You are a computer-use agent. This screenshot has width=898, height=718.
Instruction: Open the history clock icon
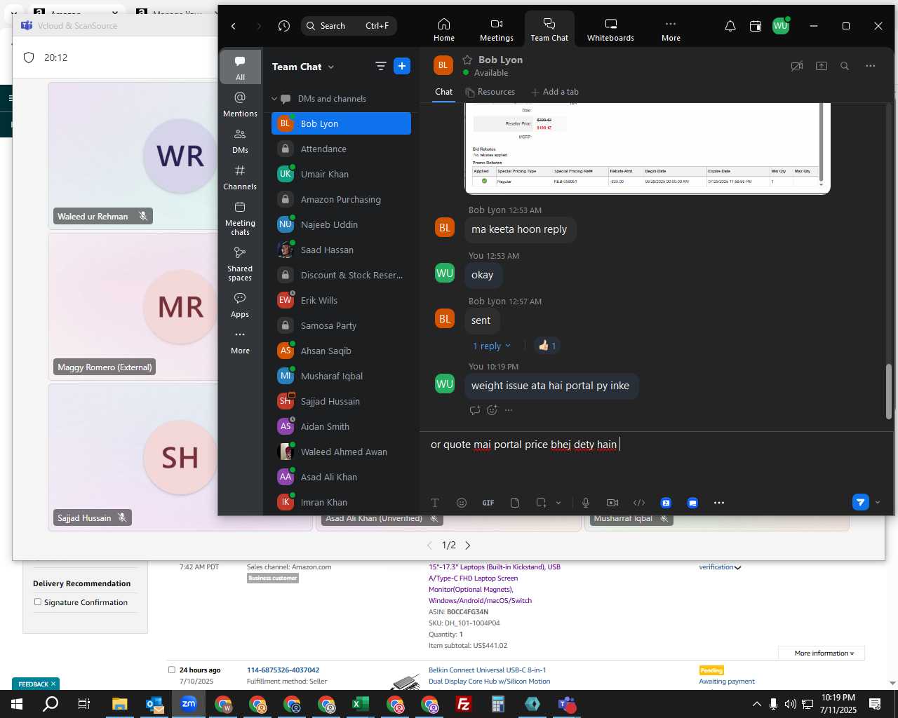(x=284, y=26)
